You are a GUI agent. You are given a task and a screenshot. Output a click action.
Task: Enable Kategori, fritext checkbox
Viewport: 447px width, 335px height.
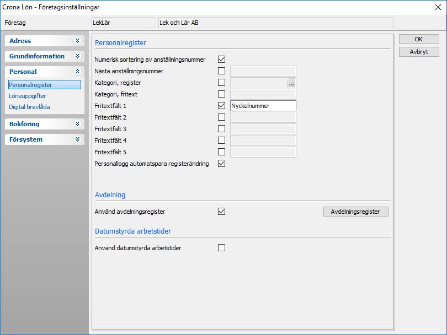click(221, 94)
